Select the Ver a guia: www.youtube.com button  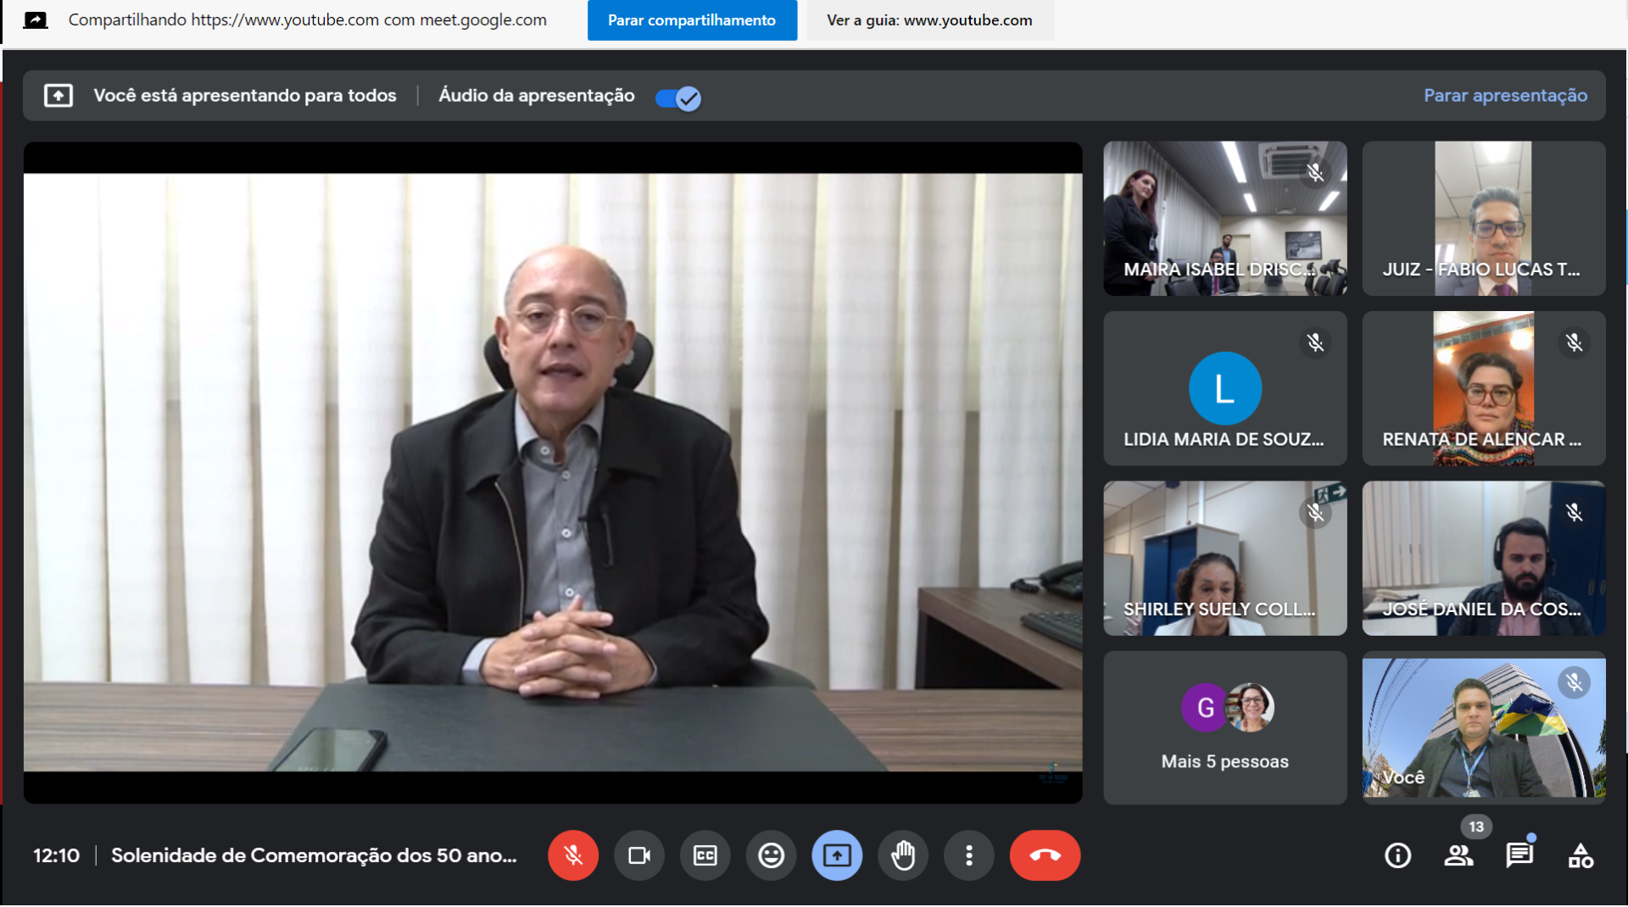[x=929, y=20]
